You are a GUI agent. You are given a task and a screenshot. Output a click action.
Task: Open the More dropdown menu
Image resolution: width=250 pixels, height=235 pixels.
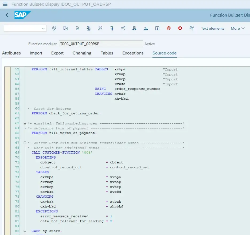coord(237,28)
